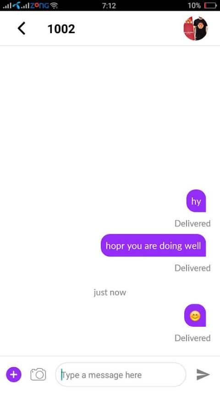Select the 'hopr you are doing well' message
This screenshot has height=393, width=220.
154,245
